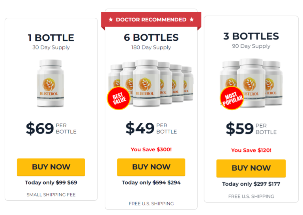Click the right star in Doctor Recommended banner
The height and width of the screenshot is (215, 303).
click(192, 19)
